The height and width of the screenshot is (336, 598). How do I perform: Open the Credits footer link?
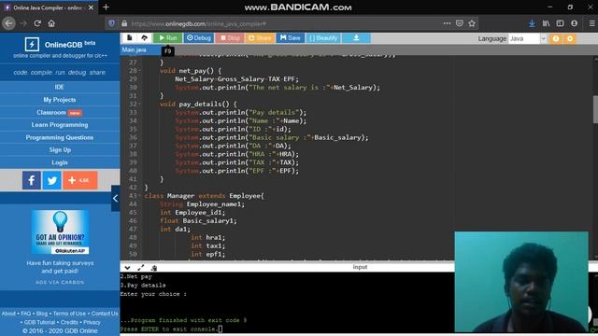point(69,322)
